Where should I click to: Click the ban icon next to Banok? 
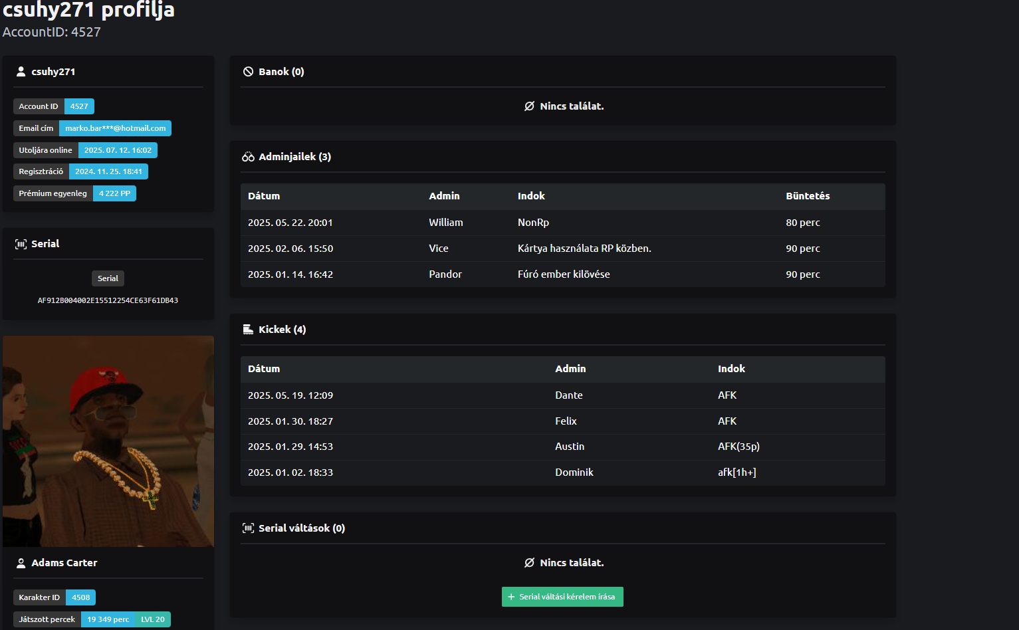click(248, 72)
